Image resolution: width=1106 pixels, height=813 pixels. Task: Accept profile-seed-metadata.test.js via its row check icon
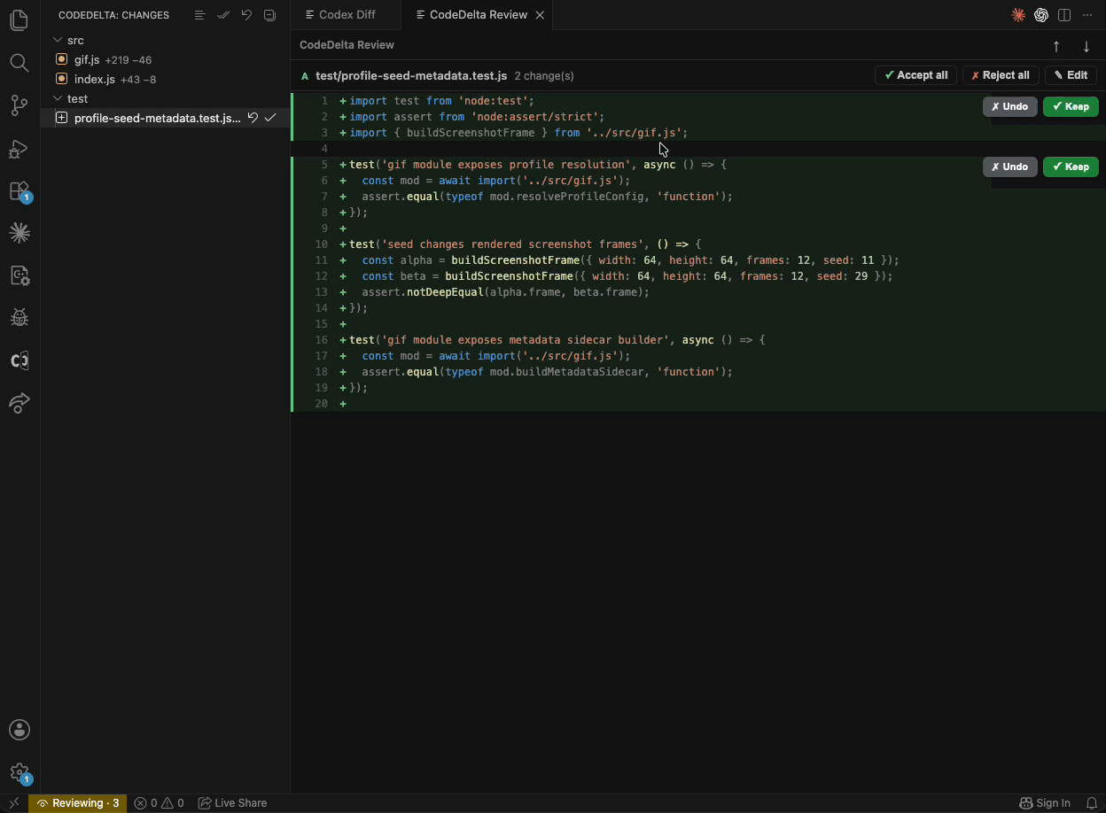coord(270,118)
